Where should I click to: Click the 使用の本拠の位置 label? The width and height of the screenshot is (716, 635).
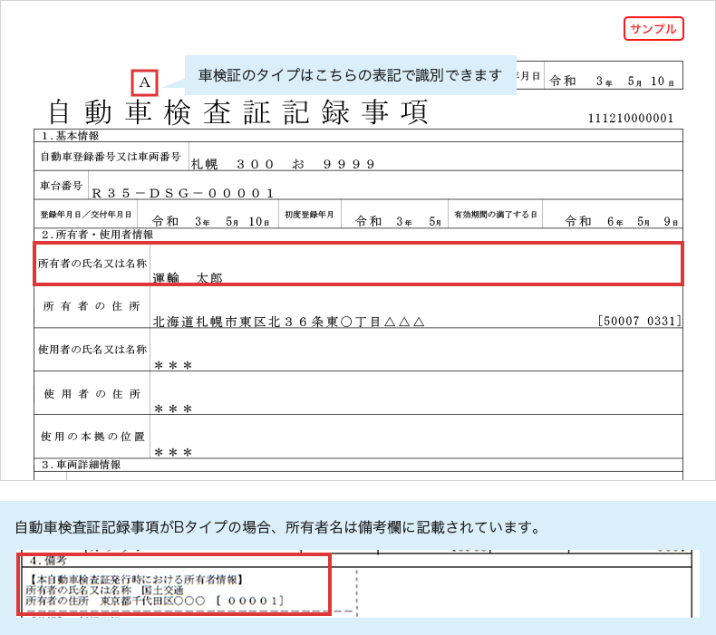92,436
